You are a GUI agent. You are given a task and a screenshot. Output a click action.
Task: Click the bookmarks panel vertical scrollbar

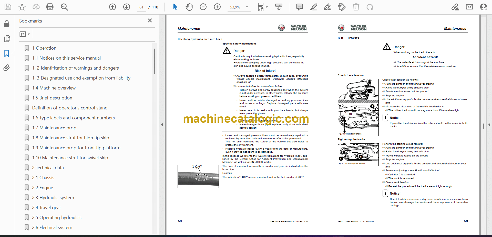[x=154, y=61]
